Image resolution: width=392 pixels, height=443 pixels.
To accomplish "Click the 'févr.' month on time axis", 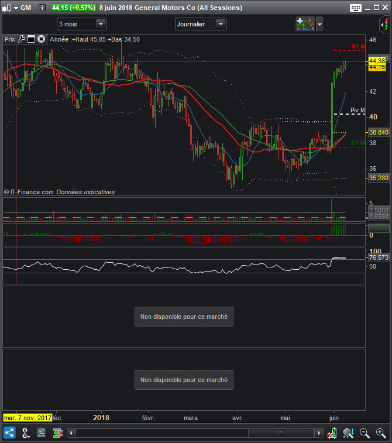I will point(148,418).
